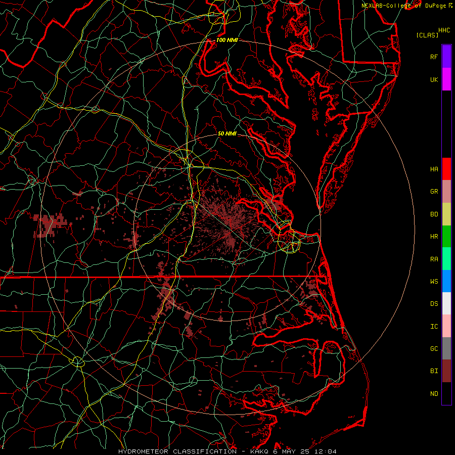This screenshot has height=455, width=455.
Task: Select the IC light pink swatch
Action: [446, 326]
